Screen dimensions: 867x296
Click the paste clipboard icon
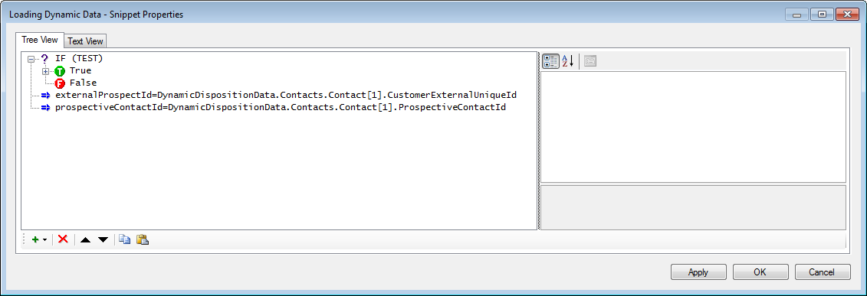point(143,239)
